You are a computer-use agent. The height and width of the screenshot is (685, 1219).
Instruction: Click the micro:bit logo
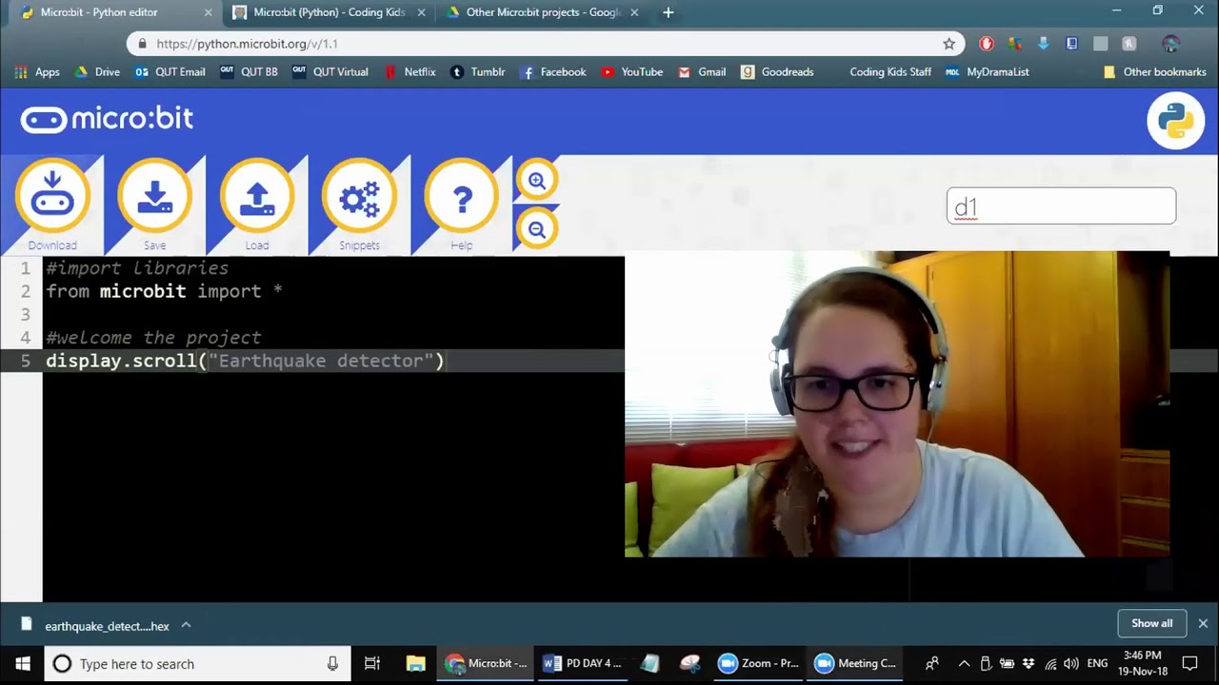[107, 119]
